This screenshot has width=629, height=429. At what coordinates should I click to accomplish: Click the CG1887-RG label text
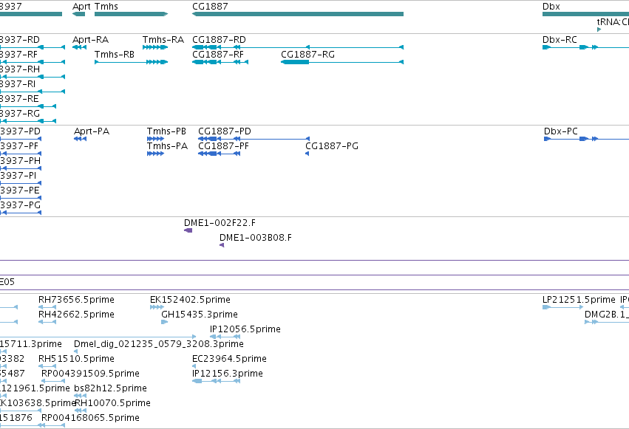click(307, 55)
